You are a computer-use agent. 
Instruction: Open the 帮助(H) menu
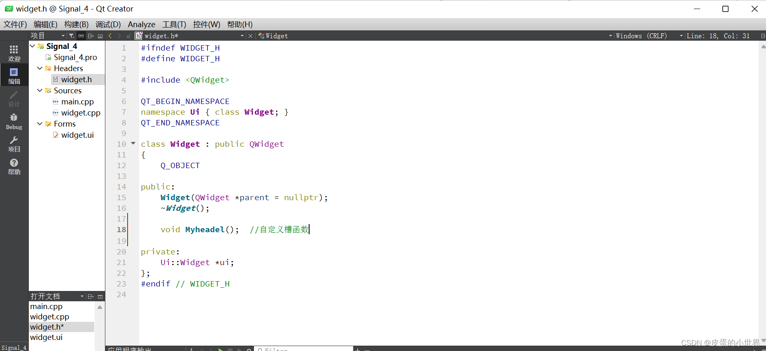click(240, 24)
